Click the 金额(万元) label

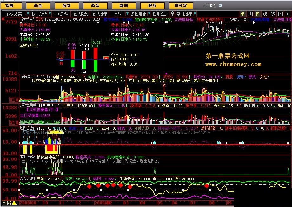click(x=29, y=46)
